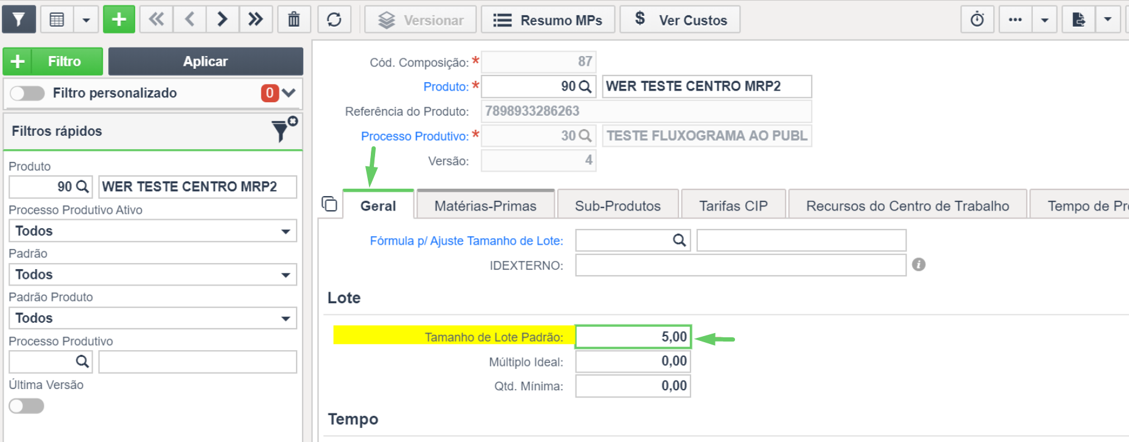Click the stopwatch timer icon
The image size is (1129, 442).
pos(977,19)
